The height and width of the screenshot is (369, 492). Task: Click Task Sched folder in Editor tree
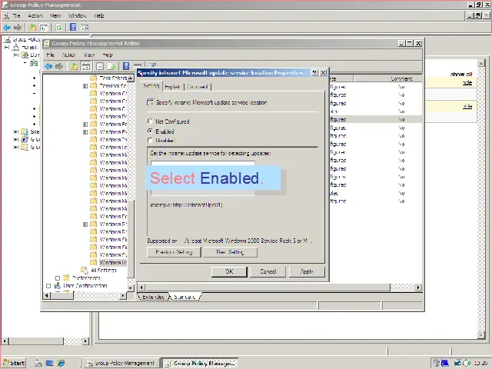coord(113,78)
